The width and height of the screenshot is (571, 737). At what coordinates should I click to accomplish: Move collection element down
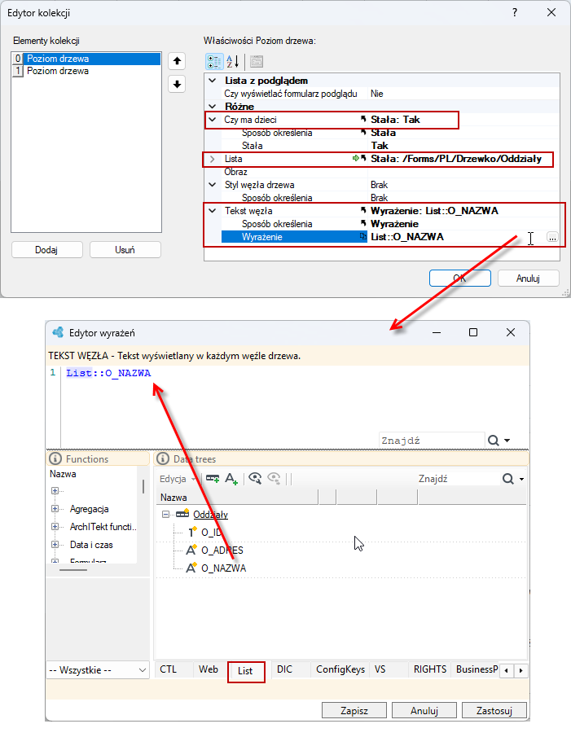(177, 84)
